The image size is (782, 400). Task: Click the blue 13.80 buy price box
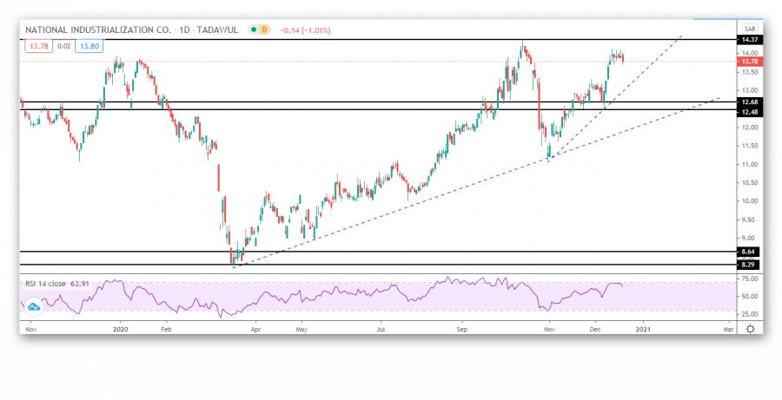[87, 44]
